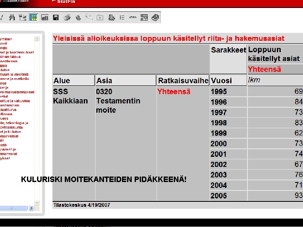303x227 pixels.
Task: Click the figure icon beside the list icon
Action: pos(111,18)
